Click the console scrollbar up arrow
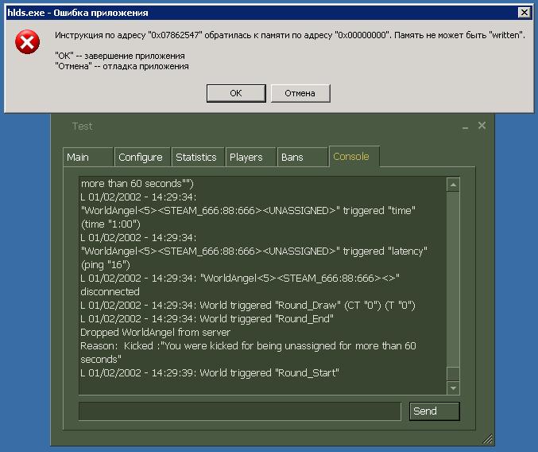 click(x=453, y=185)
